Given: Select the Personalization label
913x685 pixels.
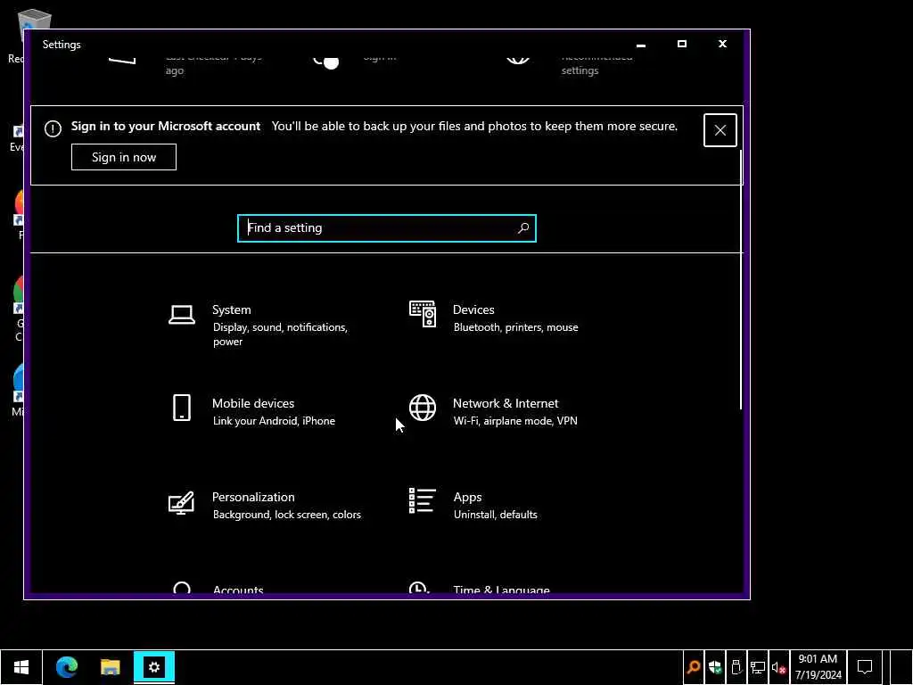Looking at the screenshot, I should [253, 497].
